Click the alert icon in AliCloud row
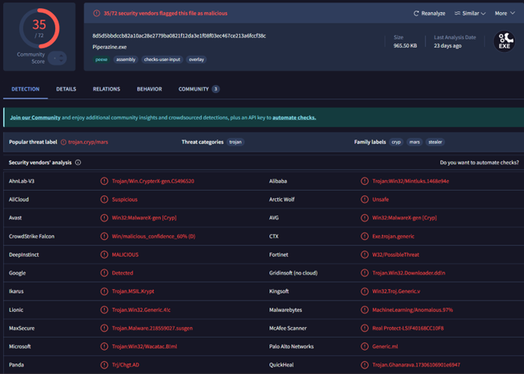The width and height of the screenshot is (524, 374). tap(104, 200)
